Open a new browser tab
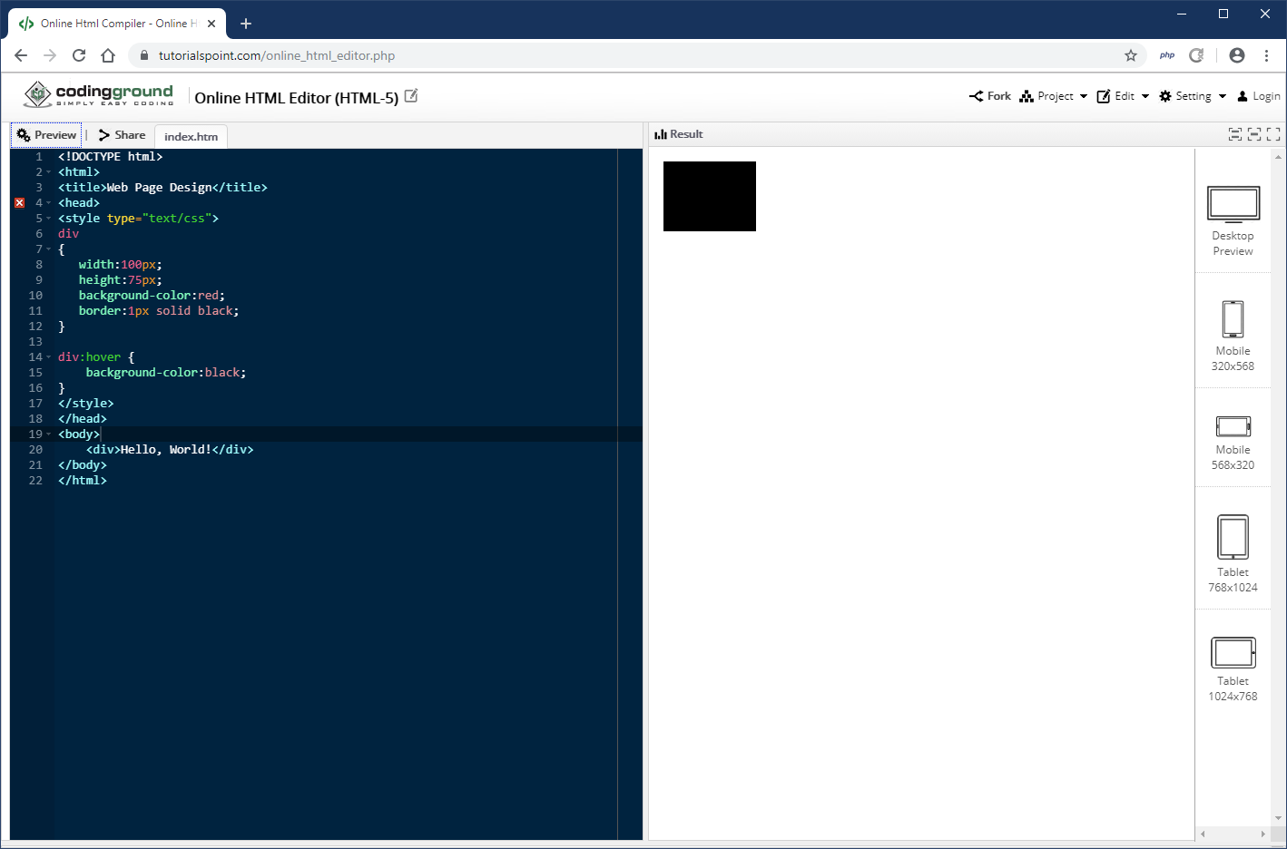The width and height of the screenshot is (1287, 849). [x=246, y=24]
